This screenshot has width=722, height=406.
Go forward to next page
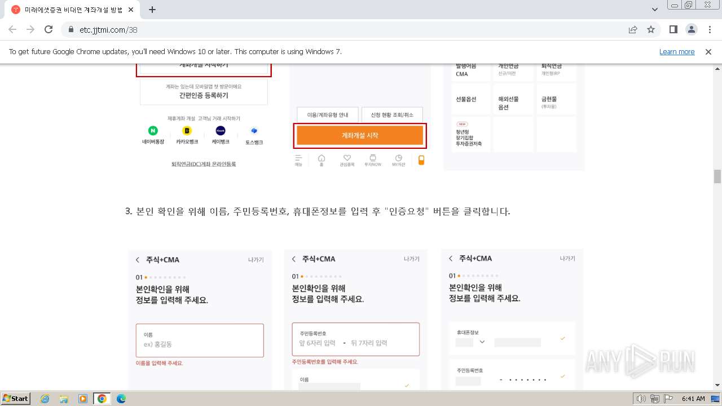[x=30, y=29]
